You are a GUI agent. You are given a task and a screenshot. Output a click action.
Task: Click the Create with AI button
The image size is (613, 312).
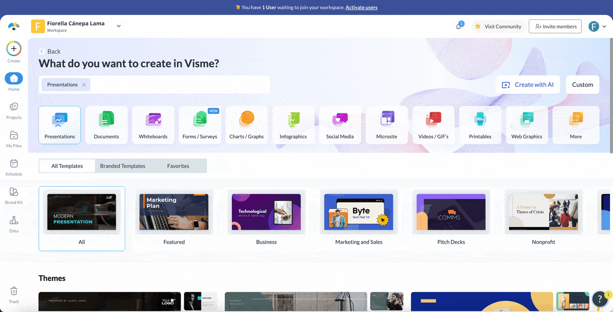(x=528, y=85)
